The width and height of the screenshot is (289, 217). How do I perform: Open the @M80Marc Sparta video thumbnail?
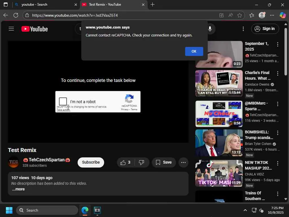pos(219,114)
